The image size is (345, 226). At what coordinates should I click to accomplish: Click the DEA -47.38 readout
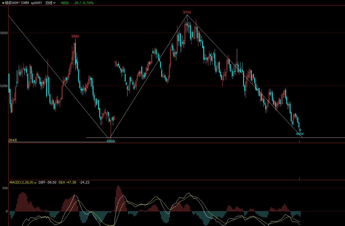tap(68, 182)
